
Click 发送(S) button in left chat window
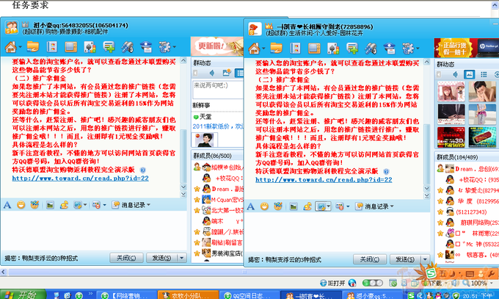pyautogui.click(x=161, y=258)
